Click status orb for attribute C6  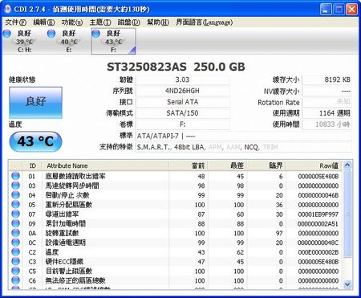coord(16,280)
